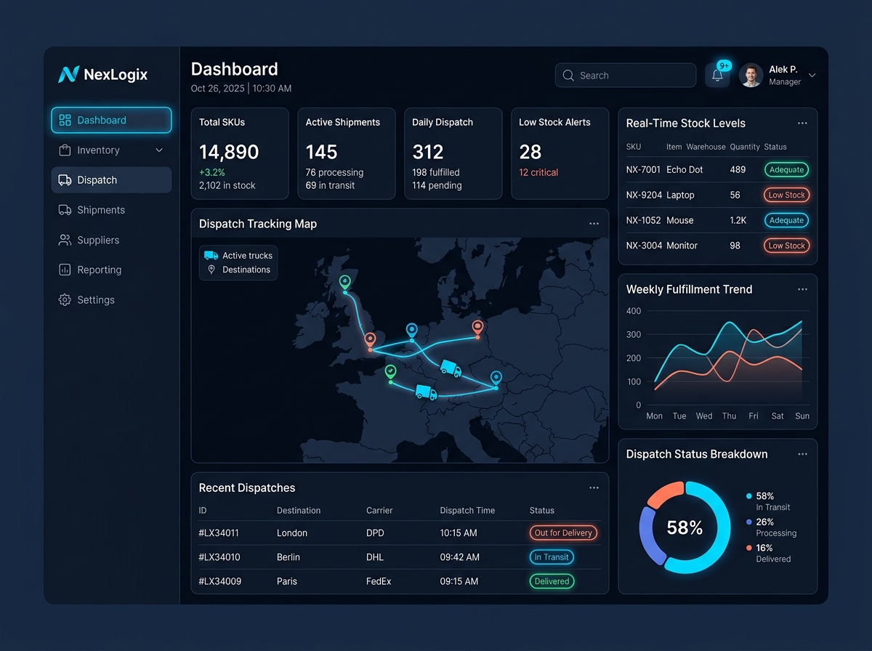872x651 pixels.
Task: Open Dispatch Tracking Map options menu
Action: click(x=594, y=224)
